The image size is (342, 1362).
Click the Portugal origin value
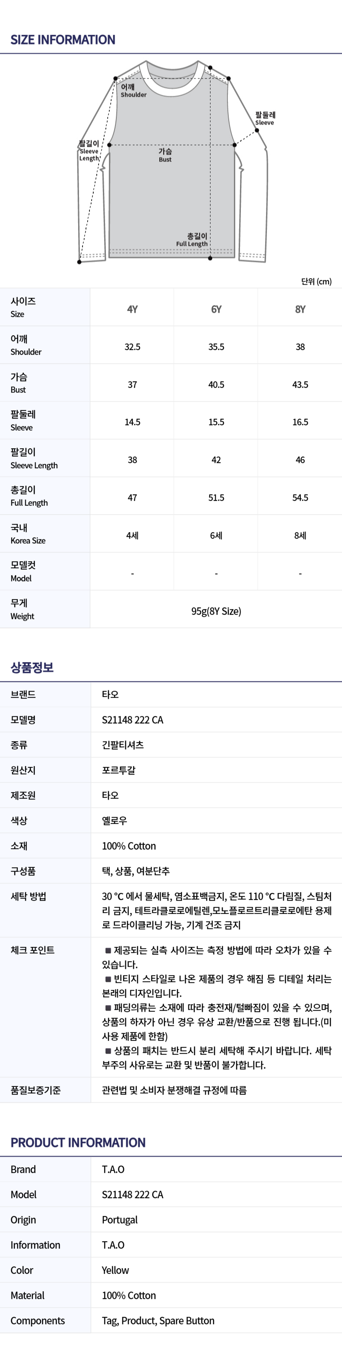pos(120,1220)
